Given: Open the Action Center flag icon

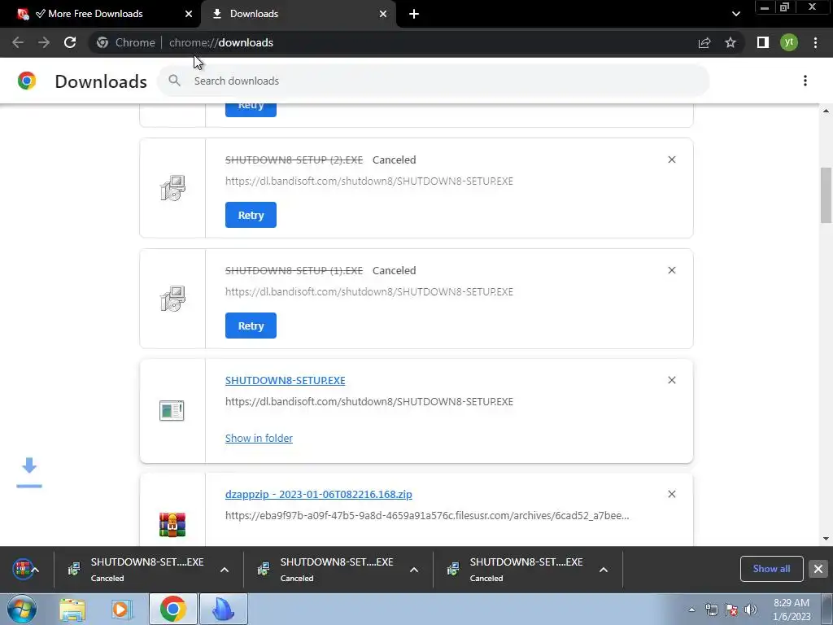Looking at the screenshot, I should click(x=731, y=610).
